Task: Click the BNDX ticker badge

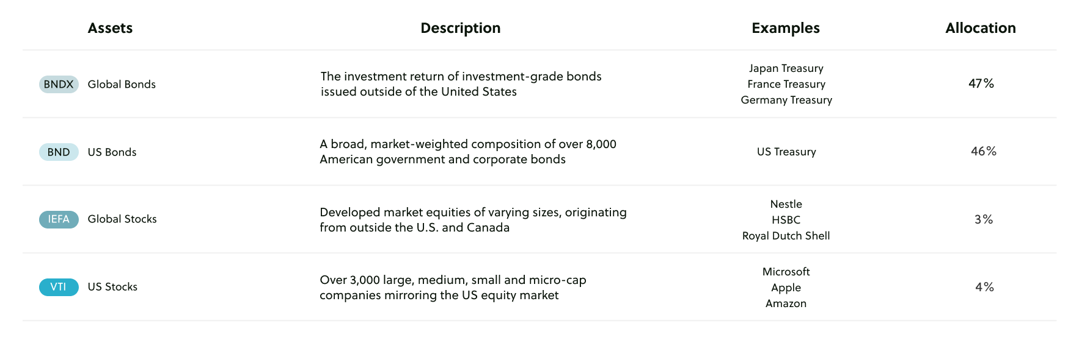Action: [x=59, y=84]
